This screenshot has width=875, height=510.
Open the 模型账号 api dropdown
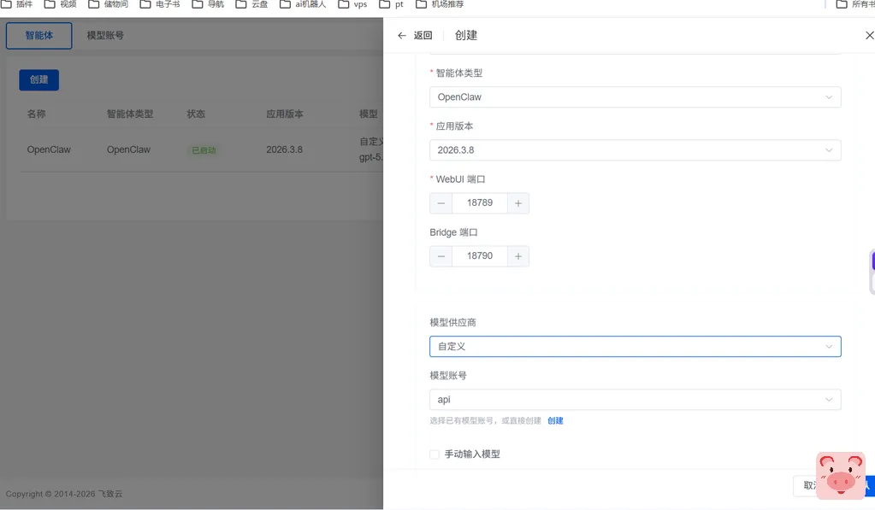tap(635, 400)
